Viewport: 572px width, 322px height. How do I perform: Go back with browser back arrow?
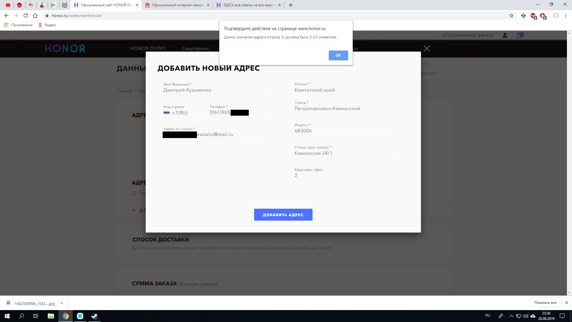(x=7, y=16)
